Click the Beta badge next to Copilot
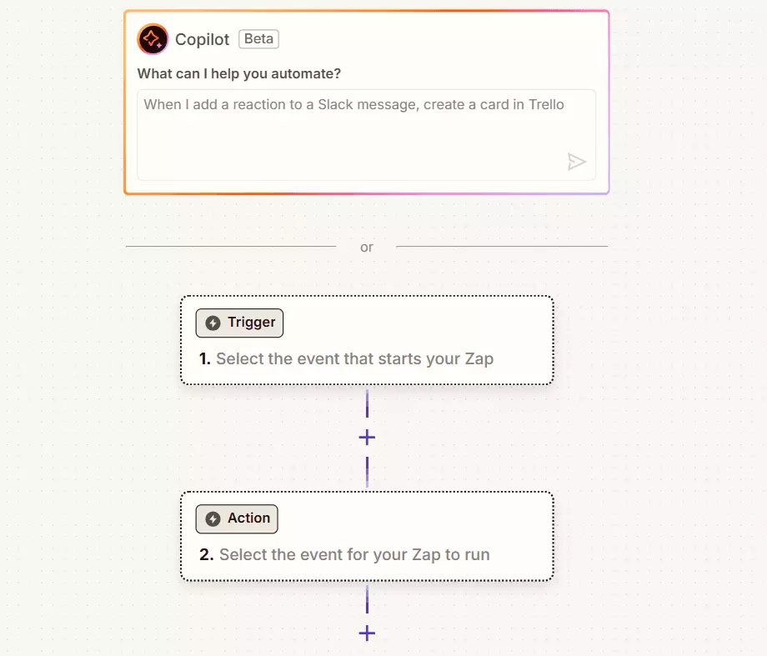 258,39
